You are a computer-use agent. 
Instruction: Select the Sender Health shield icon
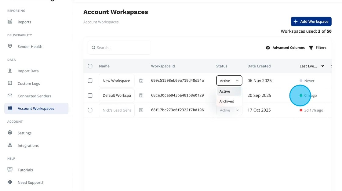(x=10, y=46)
